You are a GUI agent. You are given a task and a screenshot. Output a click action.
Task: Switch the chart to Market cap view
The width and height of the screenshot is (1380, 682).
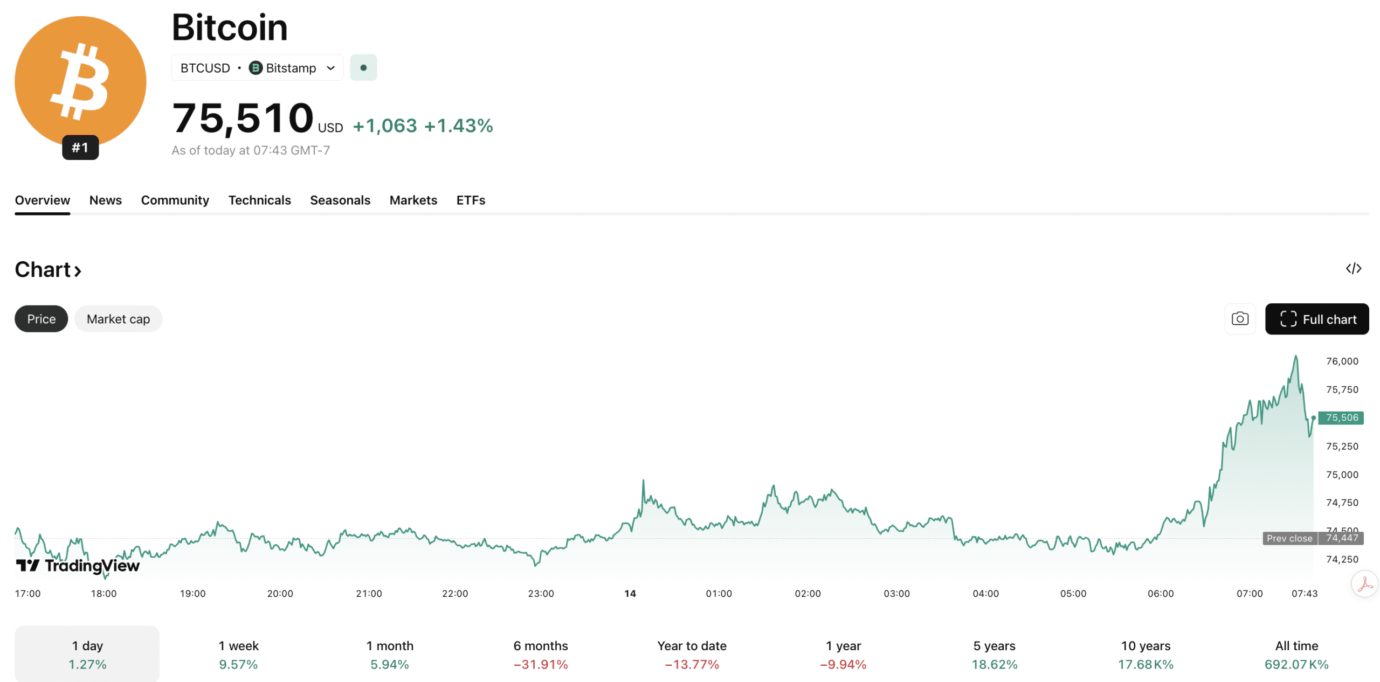(118, 318)
